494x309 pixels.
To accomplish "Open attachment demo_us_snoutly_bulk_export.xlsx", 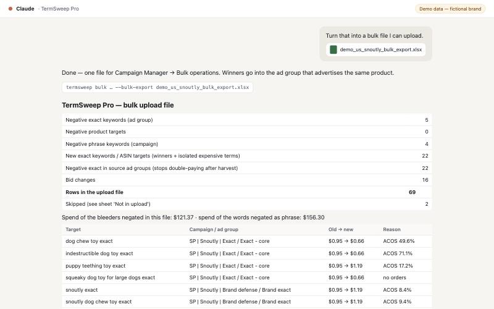I will click(376, 49).
